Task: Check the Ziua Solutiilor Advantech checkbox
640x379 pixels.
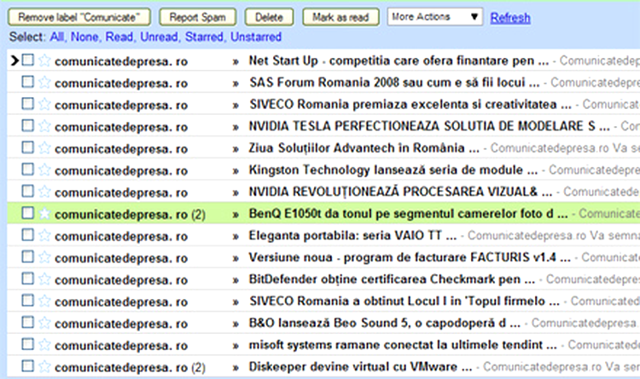Action: tap(28, 147)
